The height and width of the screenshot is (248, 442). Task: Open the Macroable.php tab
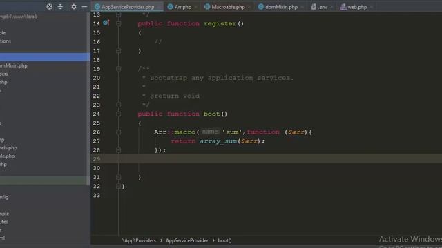pos(228,7)
